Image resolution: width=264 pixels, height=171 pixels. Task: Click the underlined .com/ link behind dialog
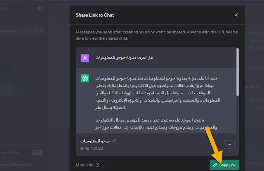[252, 87]
